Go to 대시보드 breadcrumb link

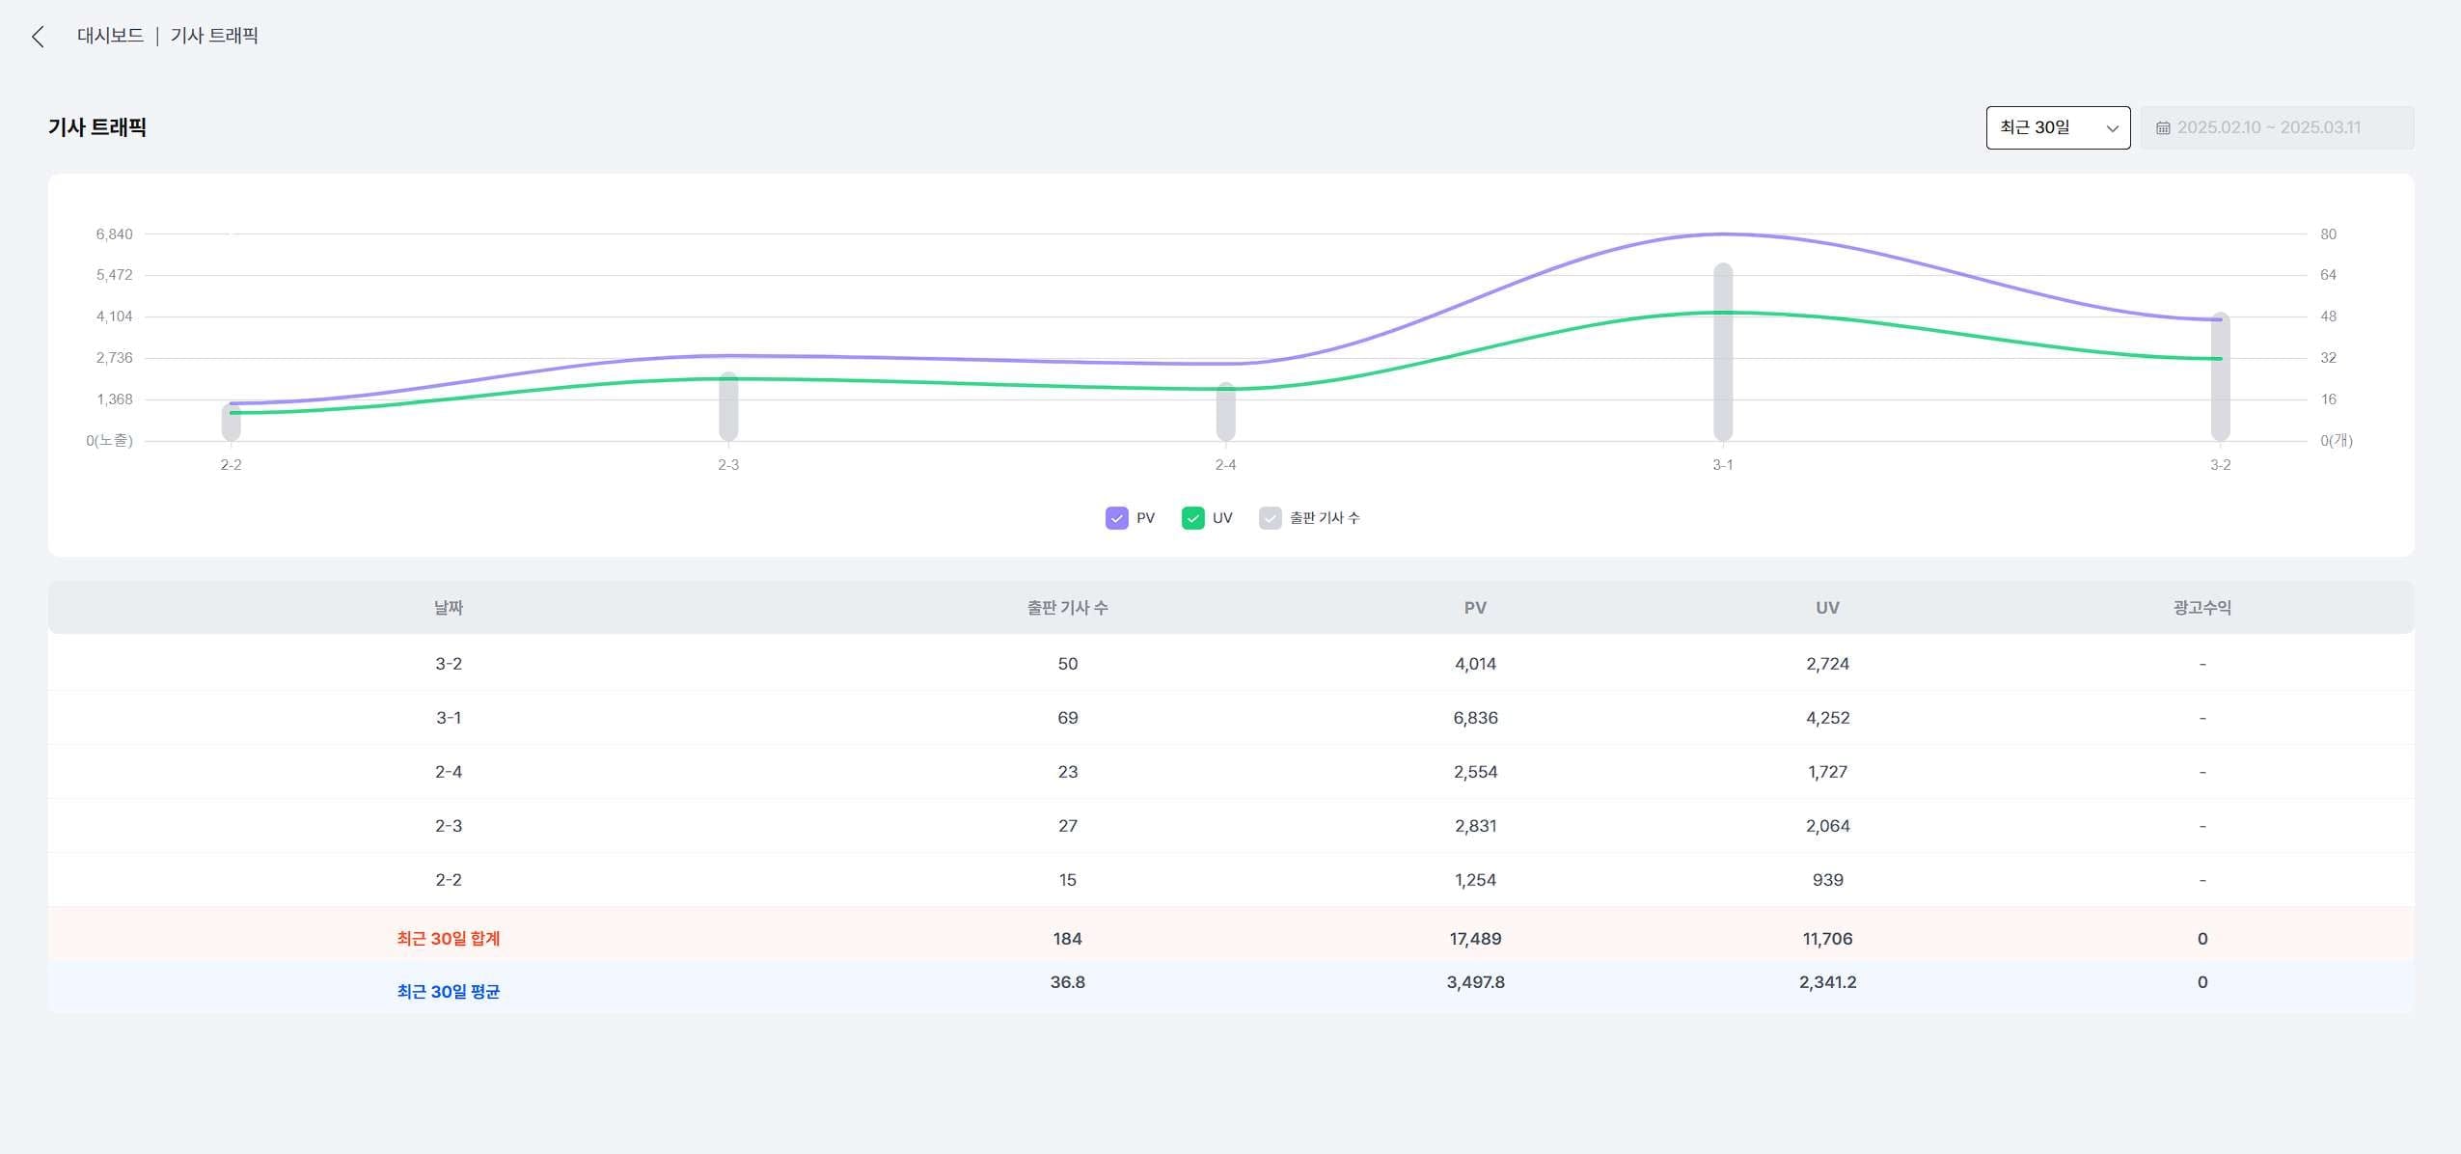click(x=110, y=36)
